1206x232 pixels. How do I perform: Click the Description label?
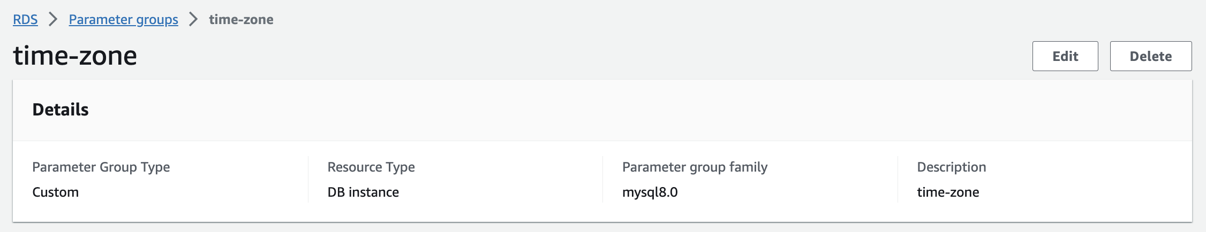pos(951,167)
